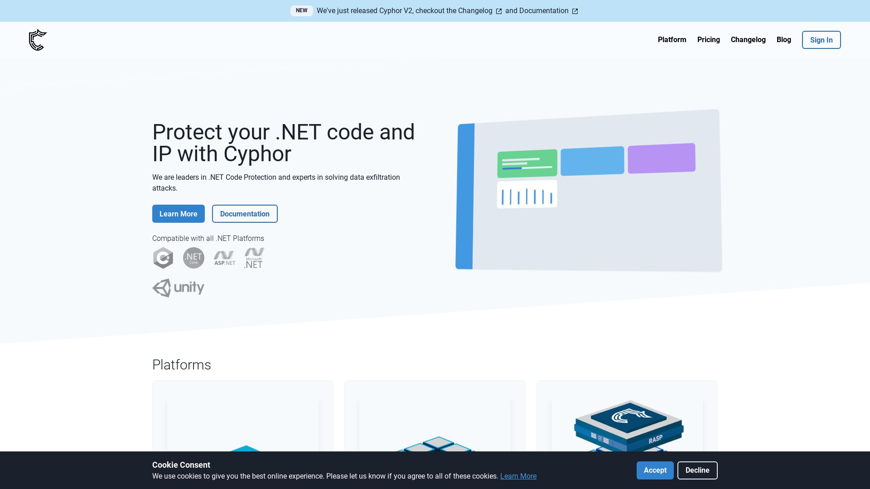Click the Microsoft .NET logo
The image size is (870, 489).
pos(254,258)
